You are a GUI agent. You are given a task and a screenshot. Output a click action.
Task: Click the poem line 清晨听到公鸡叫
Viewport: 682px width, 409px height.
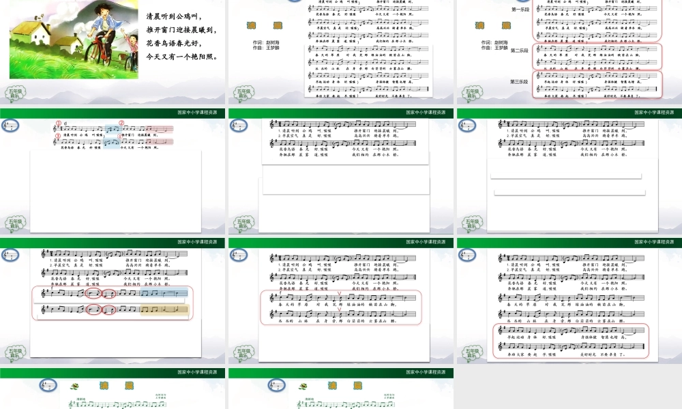click(175, 16)
